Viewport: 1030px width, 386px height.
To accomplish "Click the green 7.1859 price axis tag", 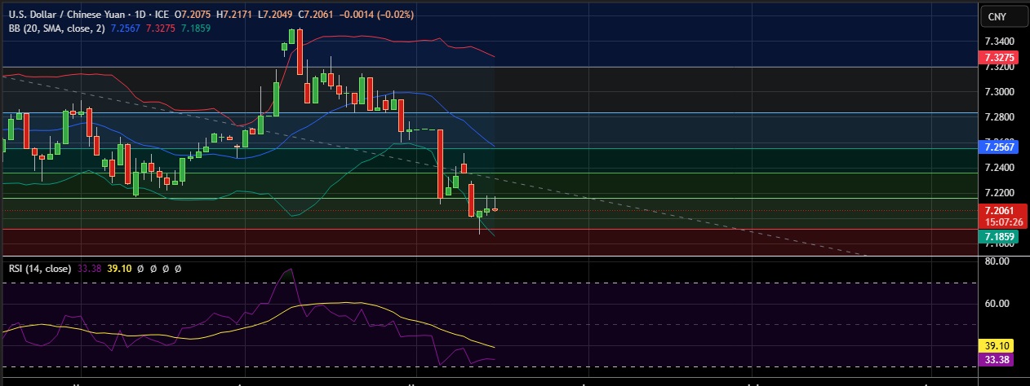I will (1000, 237).
